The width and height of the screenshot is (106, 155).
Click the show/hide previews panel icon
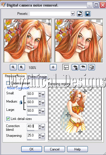(x=66, y=67)
